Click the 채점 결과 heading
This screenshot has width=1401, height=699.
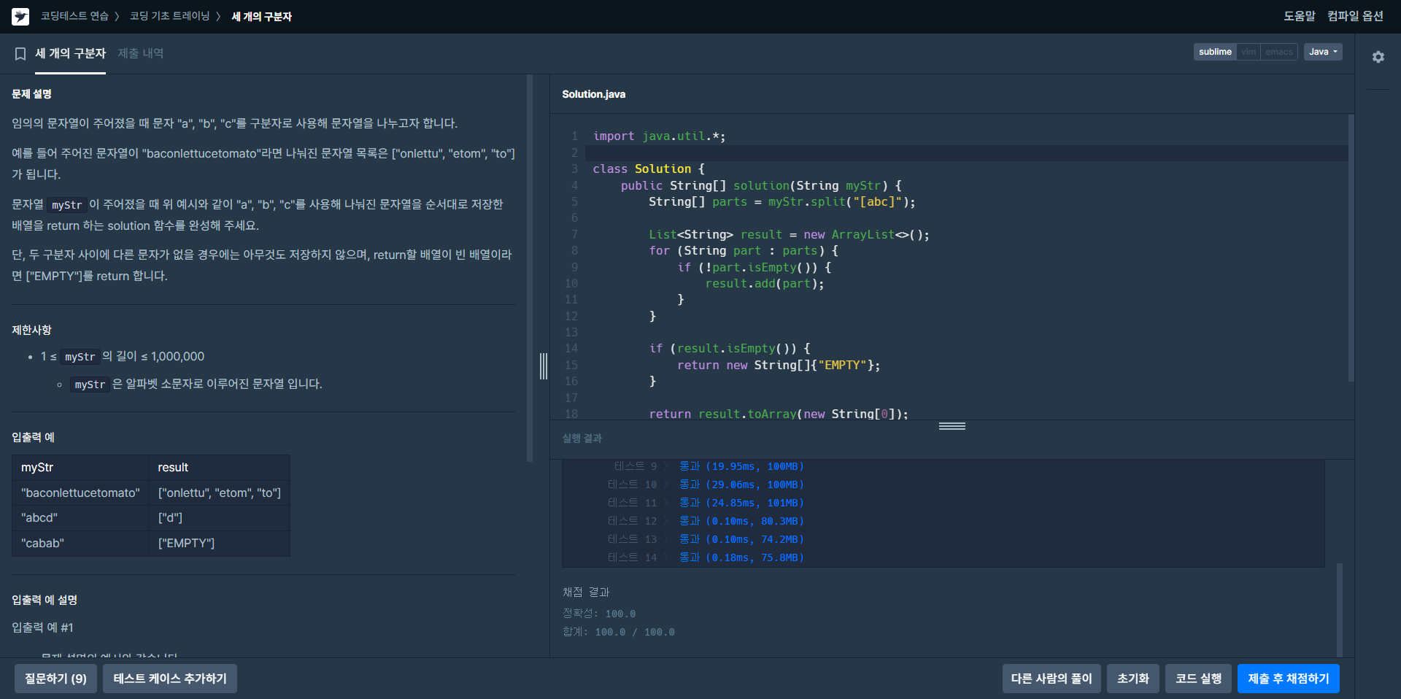pos(586,592)
